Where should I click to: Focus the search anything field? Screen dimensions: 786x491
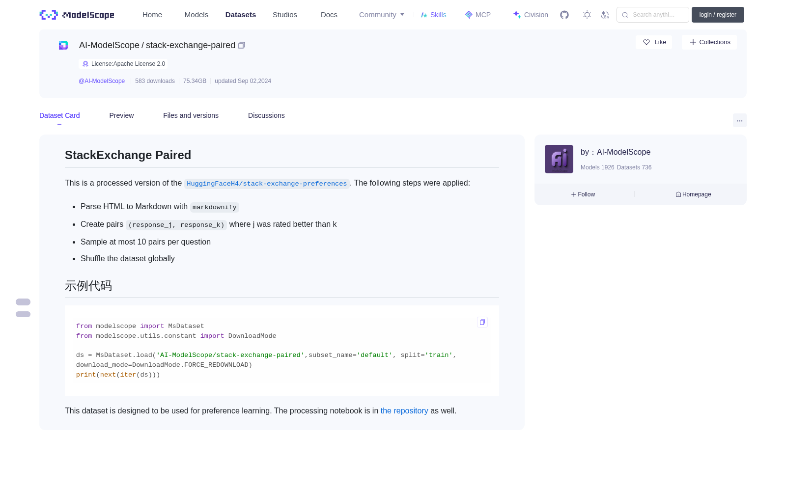click(653, 15)
